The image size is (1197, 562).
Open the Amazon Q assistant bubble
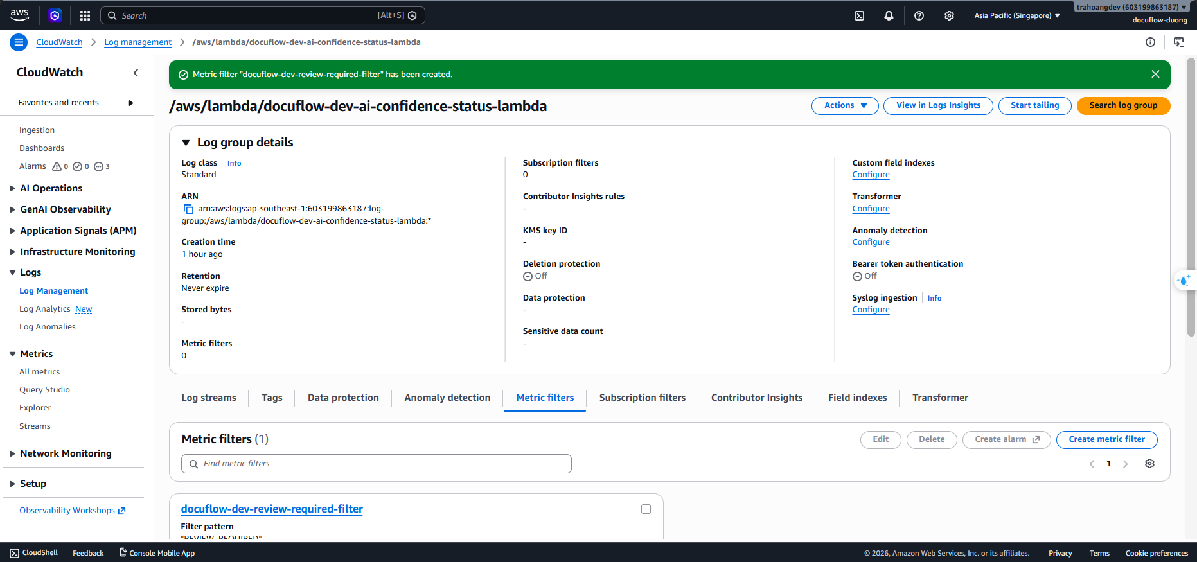1184,280
